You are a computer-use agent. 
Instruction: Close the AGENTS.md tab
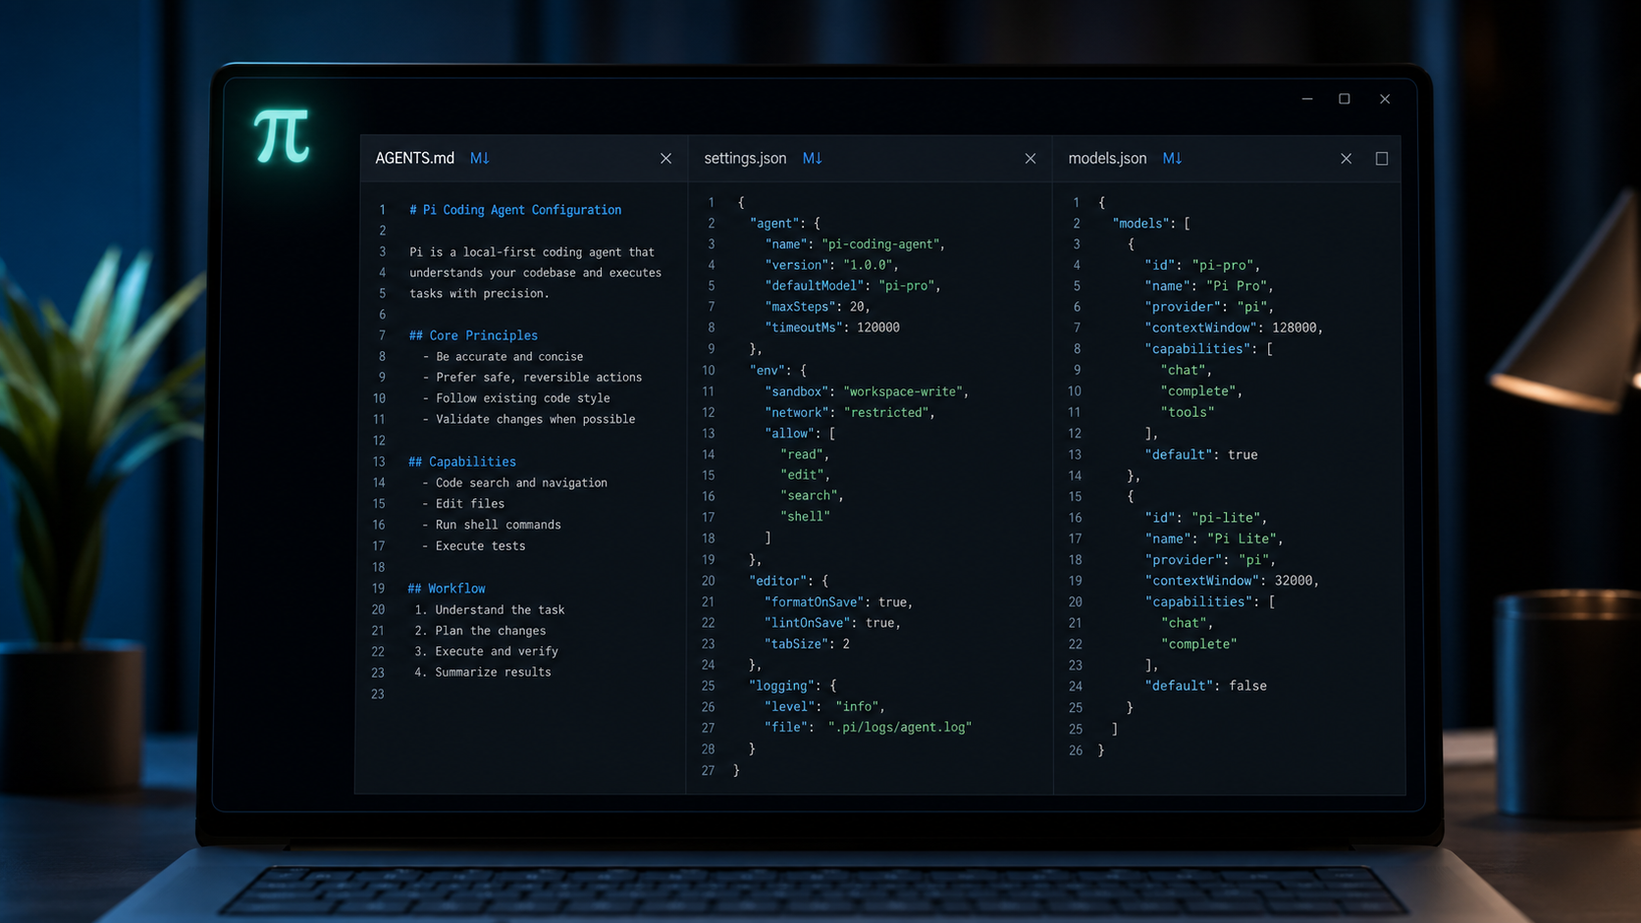click(x=665, y=158)
